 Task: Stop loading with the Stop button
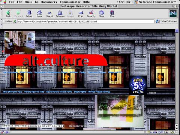(112, 13)
